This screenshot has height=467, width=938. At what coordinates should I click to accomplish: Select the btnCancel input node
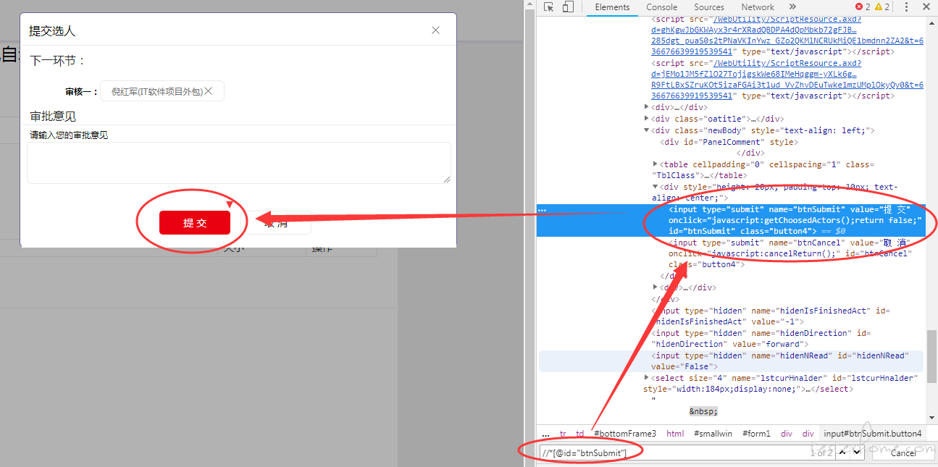tap(790, 253)
